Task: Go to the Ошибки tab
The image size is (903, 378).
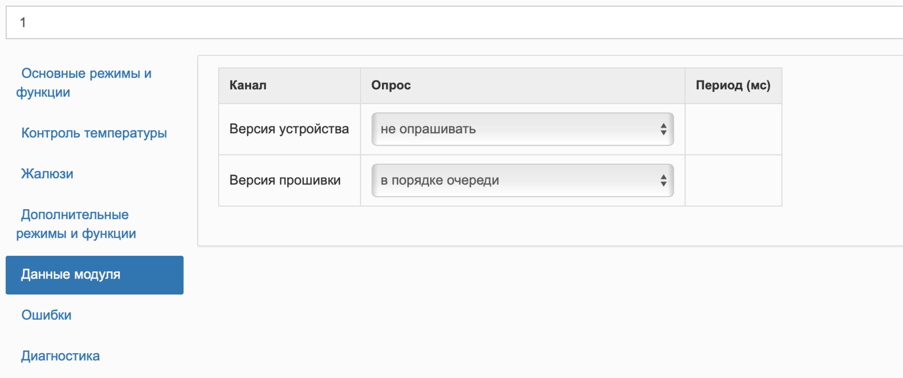Action: [x=46, y=315]
